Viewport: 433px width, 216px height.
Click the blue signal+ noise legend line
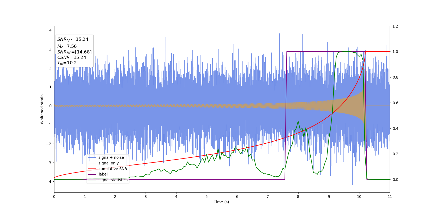92,158
